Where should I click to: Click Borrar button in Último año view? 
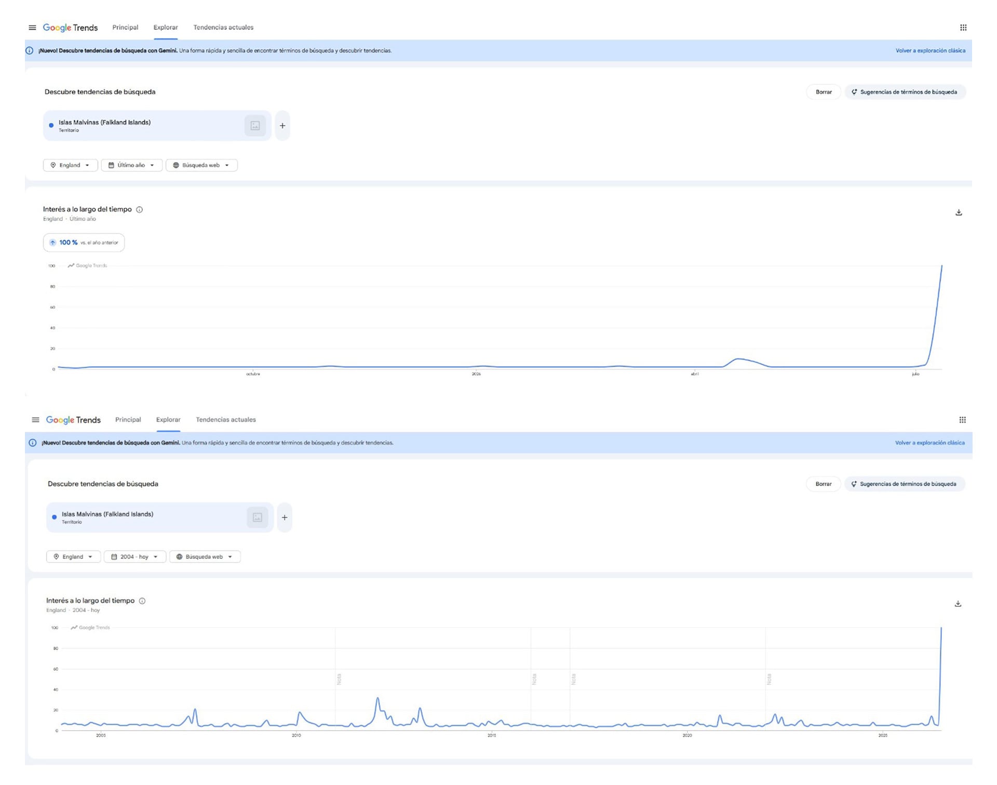(x=824, y=92)
